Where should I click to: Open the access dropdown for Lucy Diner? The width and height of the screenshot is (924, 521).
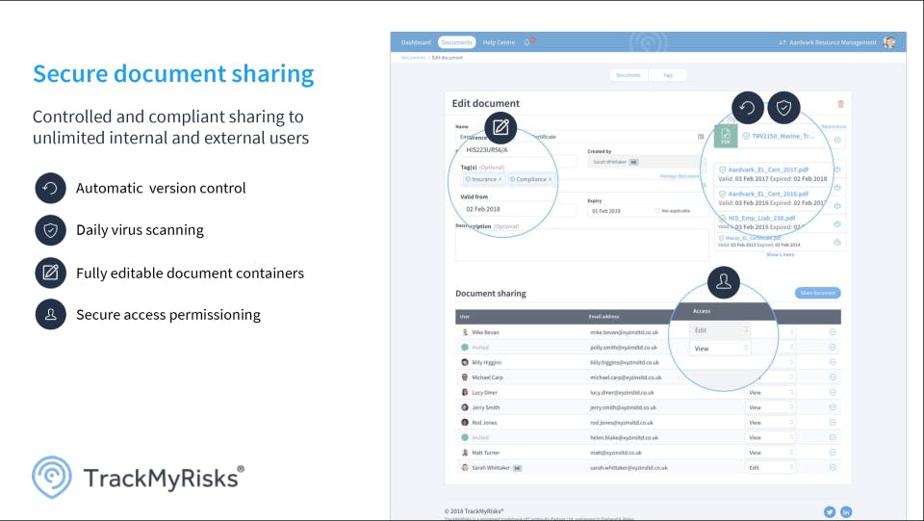(x=771, y=393)
